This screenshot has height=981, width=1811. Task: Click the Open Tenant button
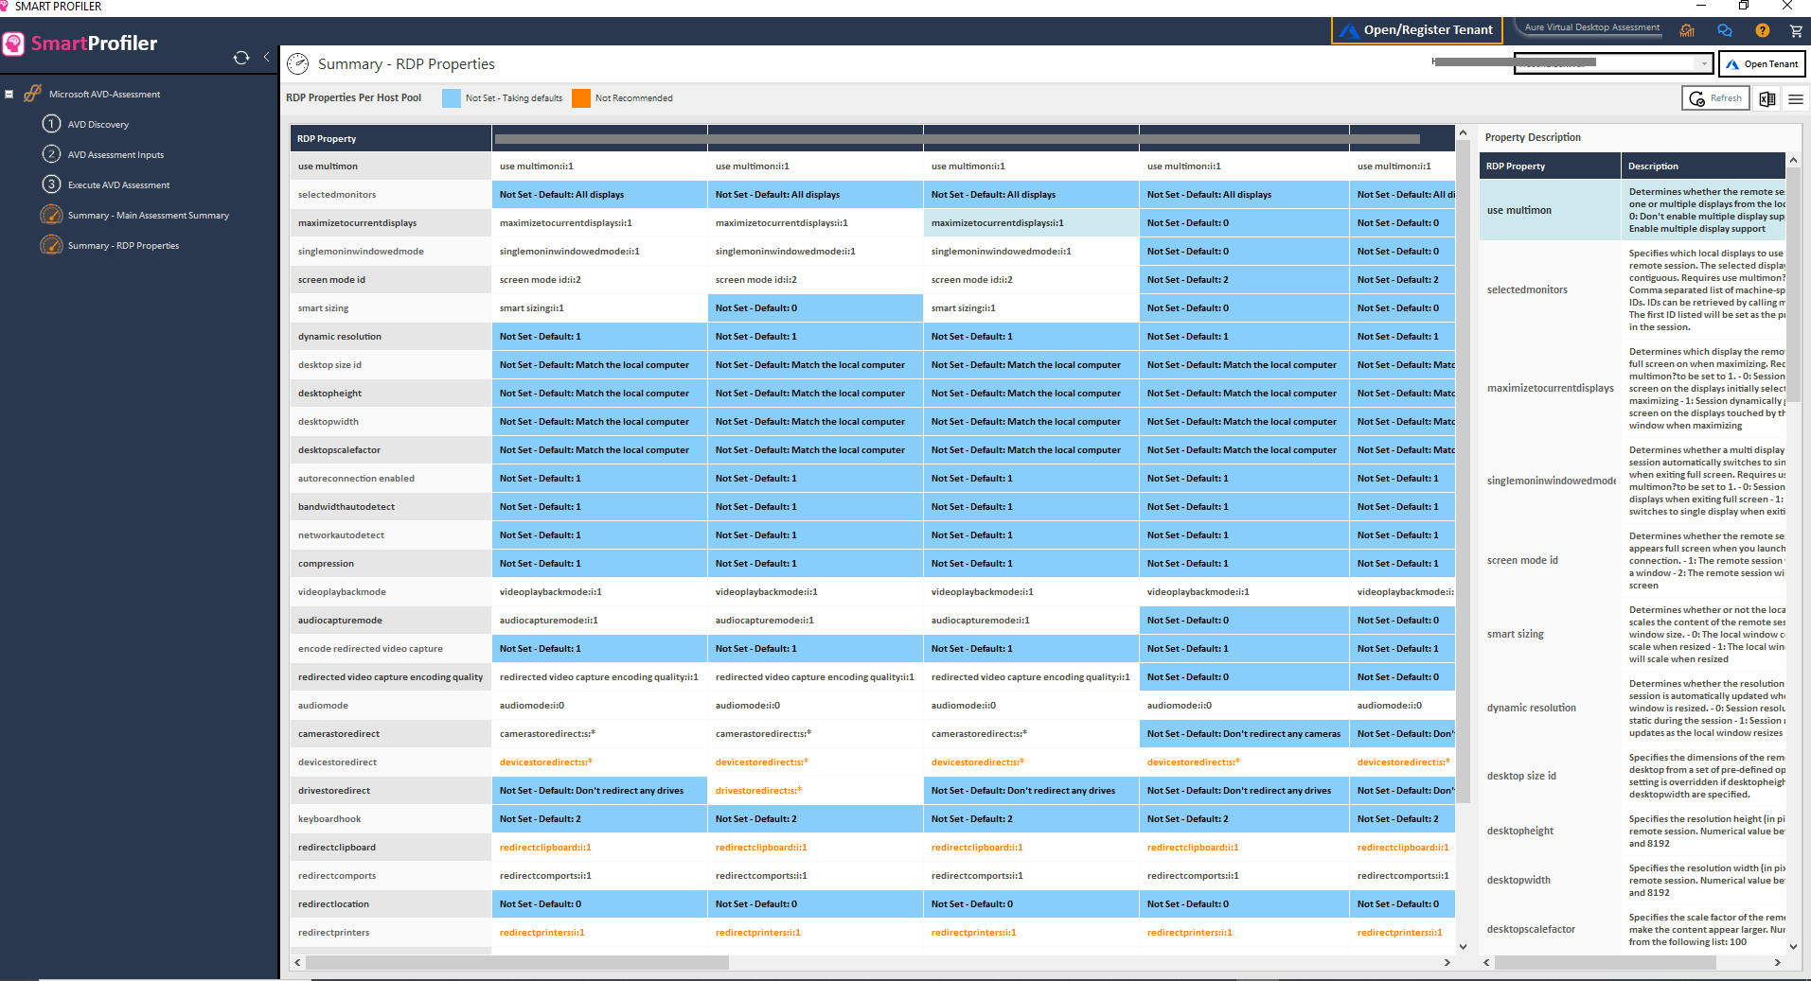[1762, 63]
